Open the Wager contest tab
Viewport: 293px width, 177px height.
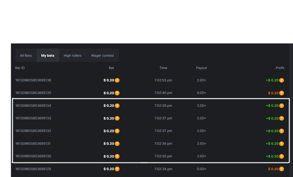(x=102, y=56)
